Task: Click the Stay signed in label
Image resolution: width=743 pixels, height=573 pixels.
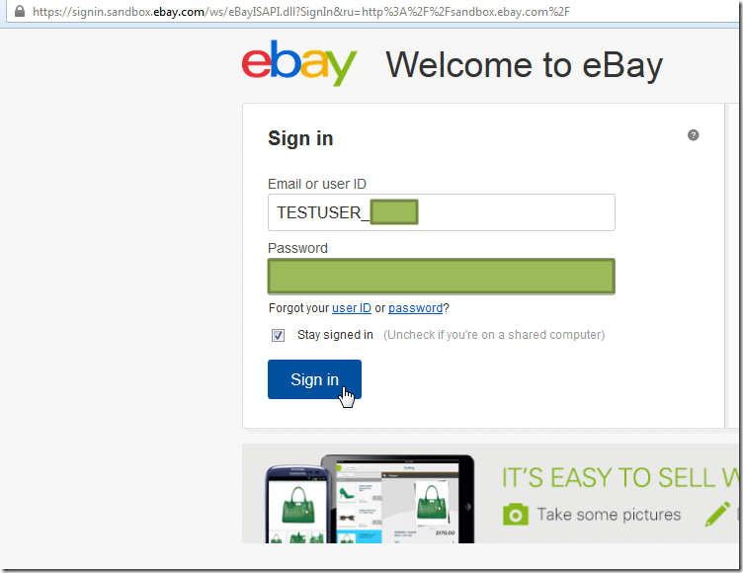Action: [x=335, y=335]
